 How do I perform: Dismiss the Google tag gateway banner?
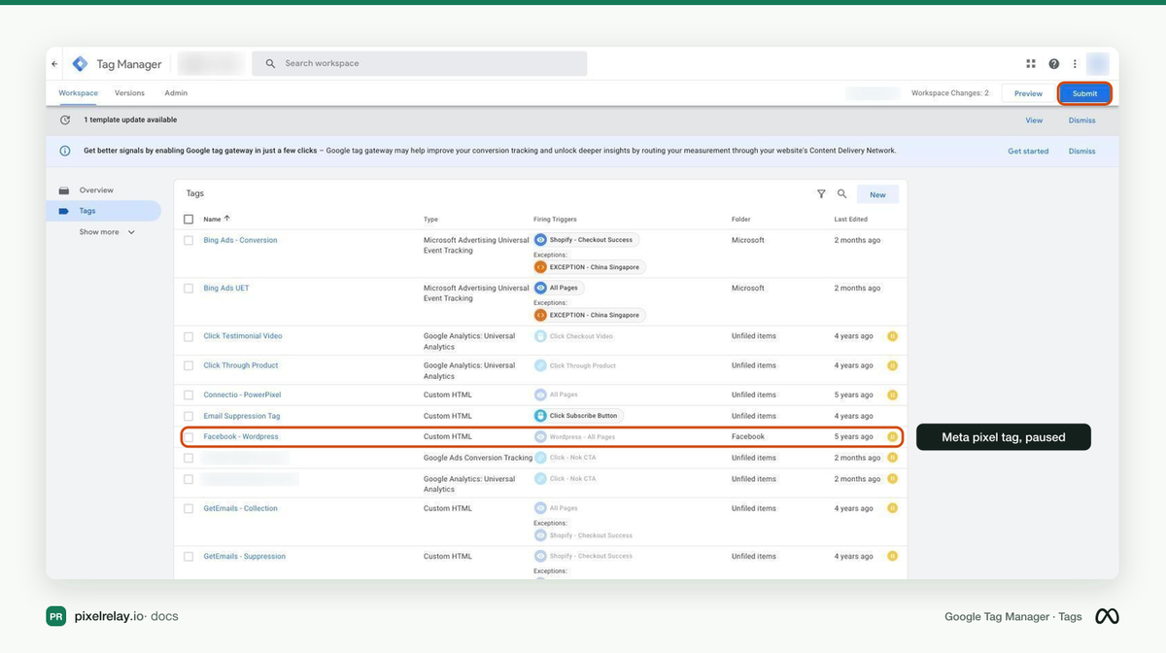[1081, 151]
